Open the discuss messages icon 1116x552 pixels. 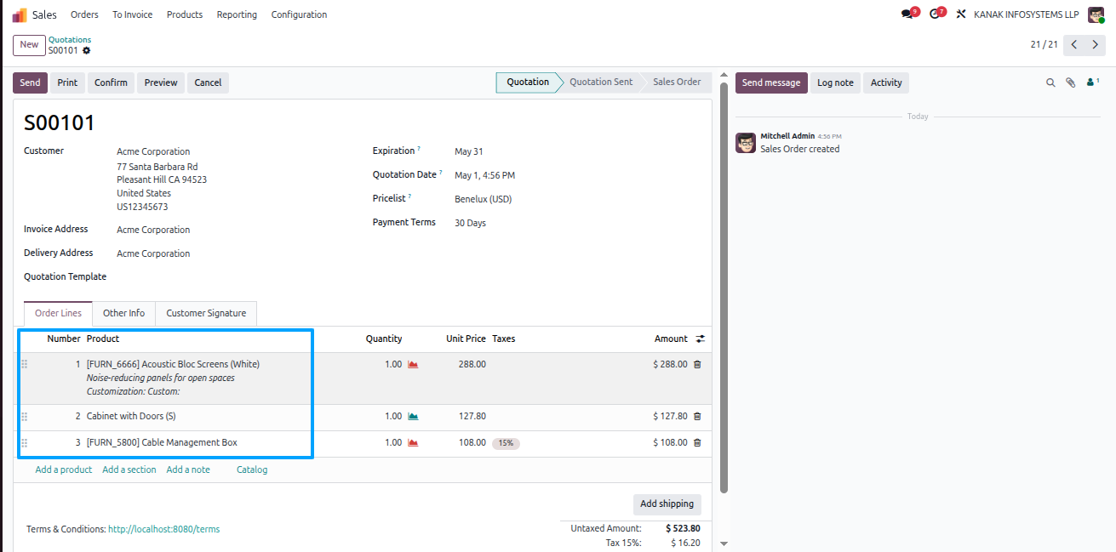(x=907, y=14)
